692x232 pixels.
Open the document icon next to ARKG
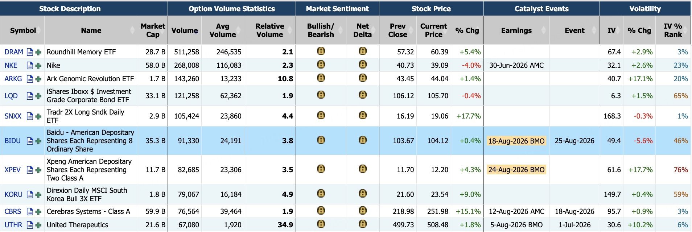pyautogui.click(x=30, y=79)
